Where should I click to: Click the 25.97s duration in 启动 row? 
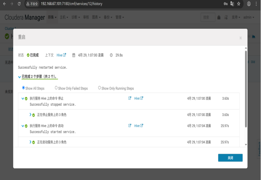click(x=225, y=126)
